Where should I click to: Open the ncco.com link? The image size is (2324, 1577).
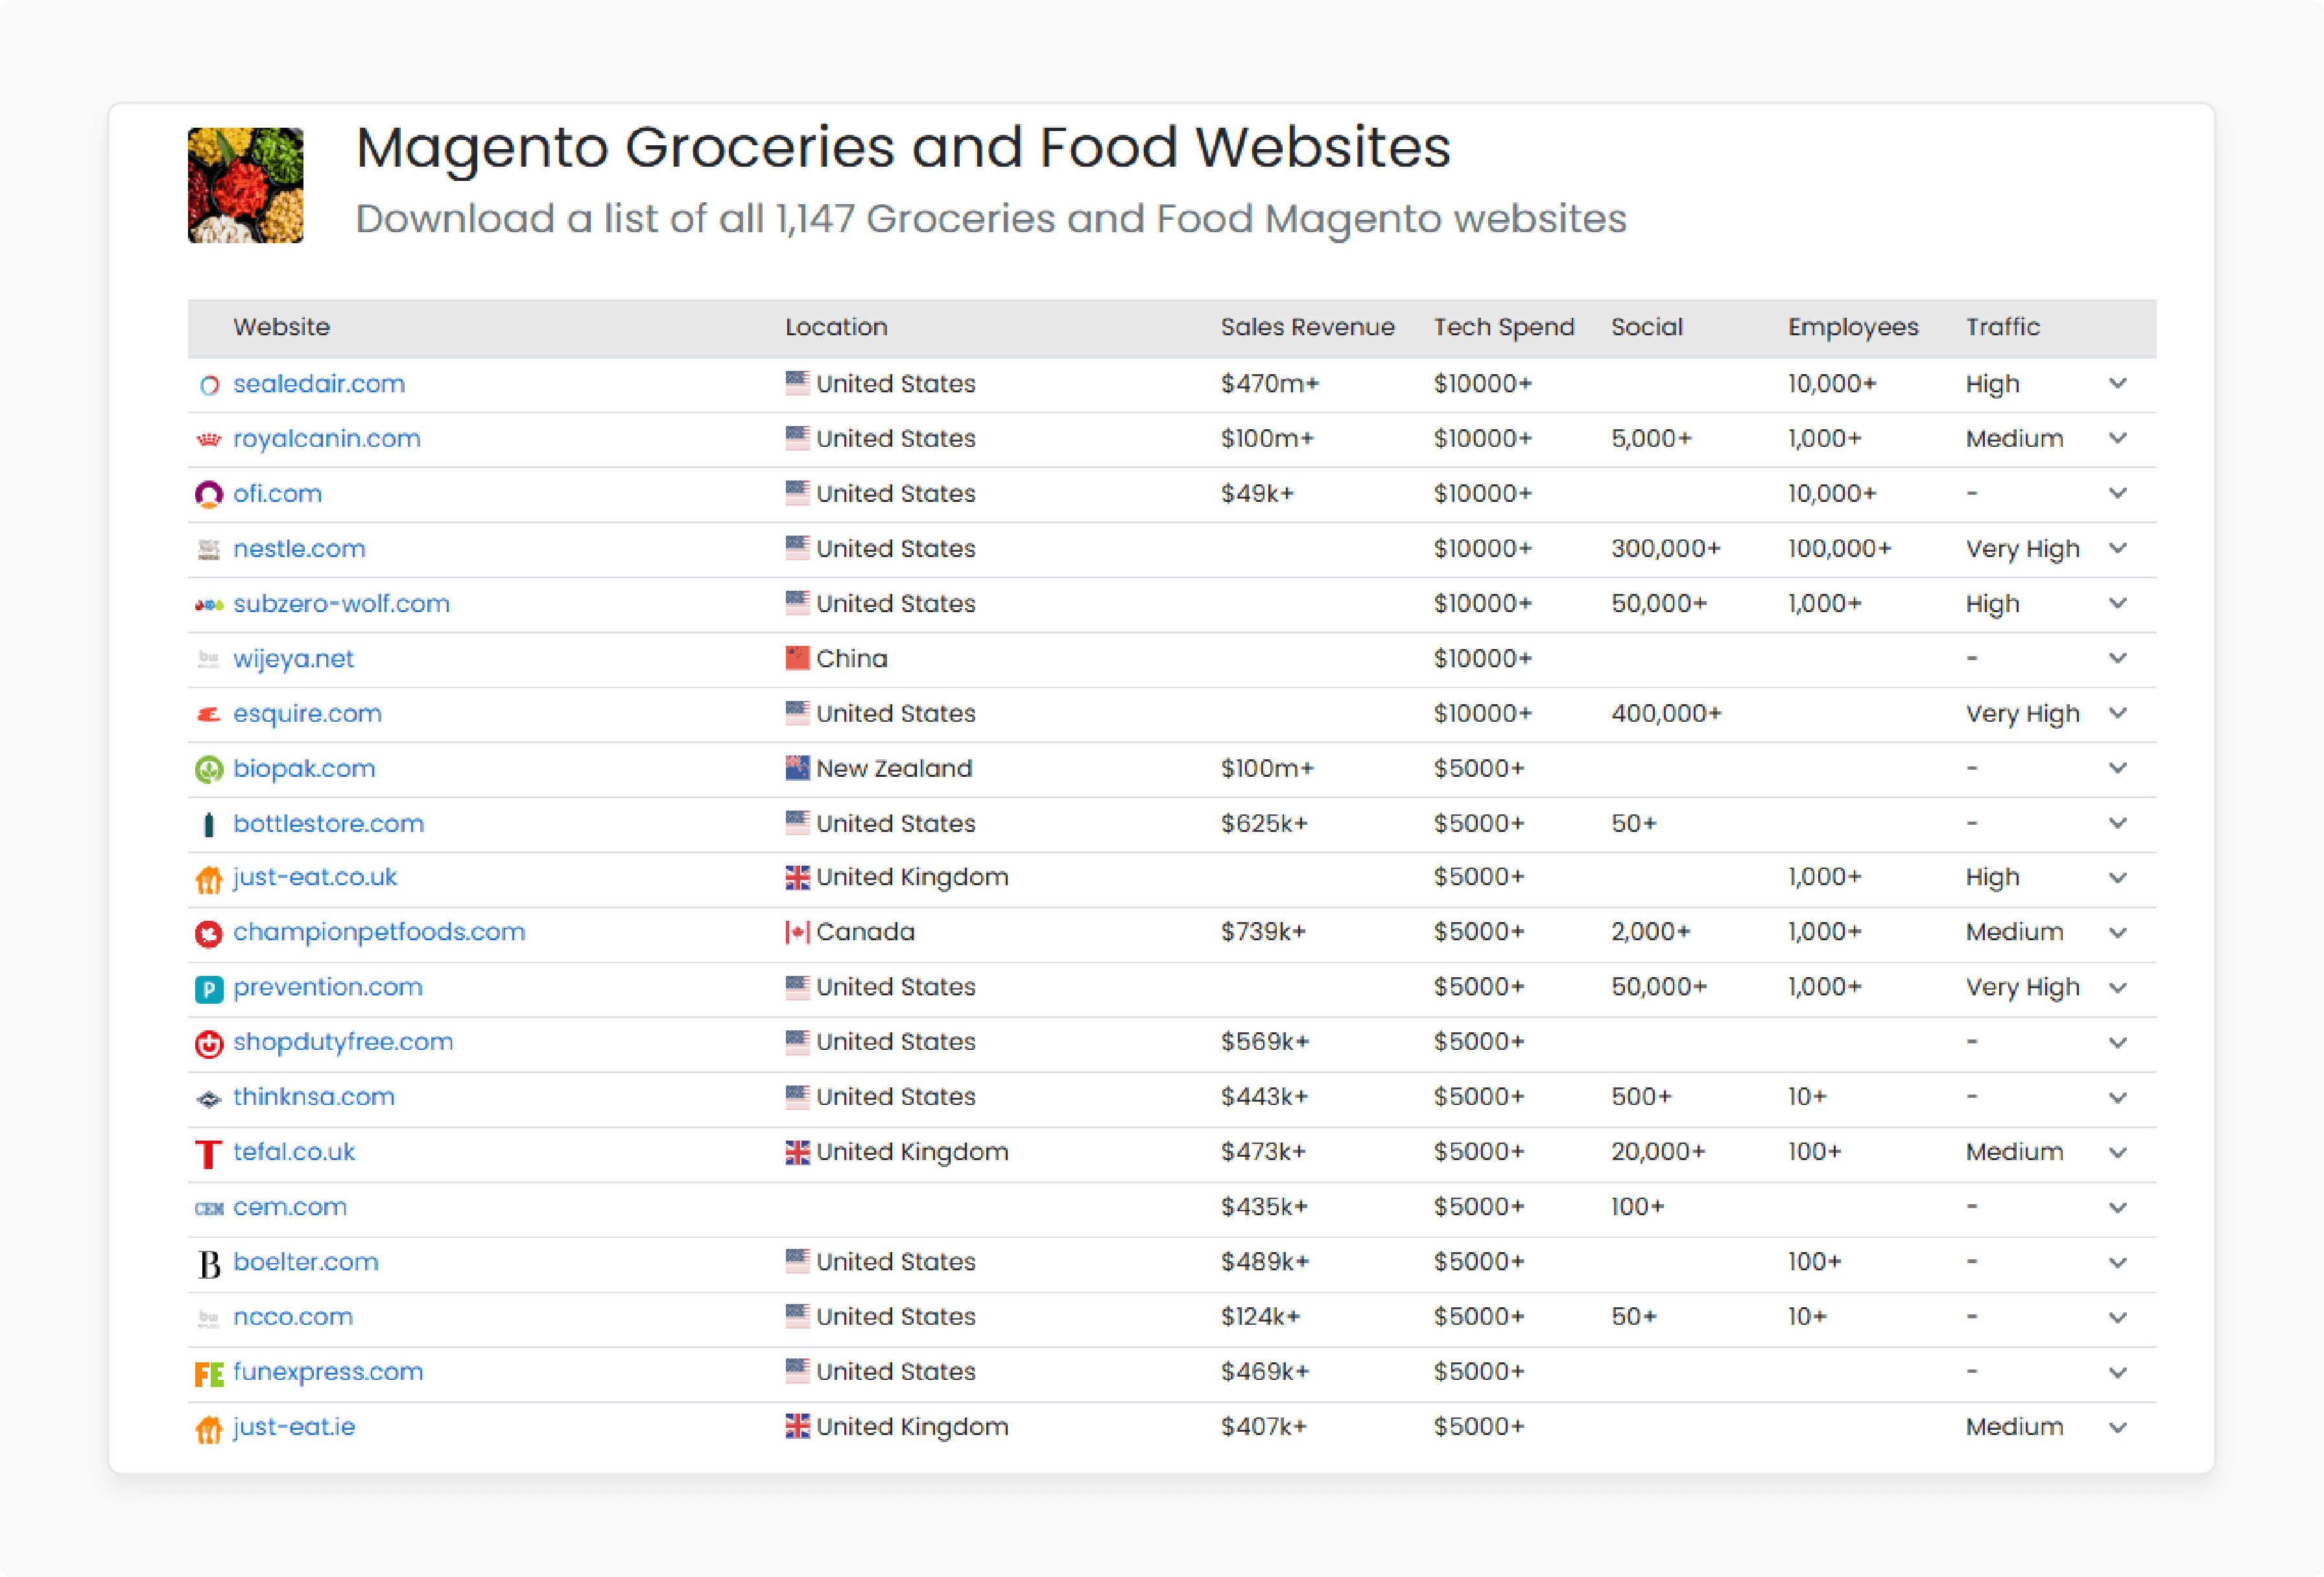pos(293,1317)
